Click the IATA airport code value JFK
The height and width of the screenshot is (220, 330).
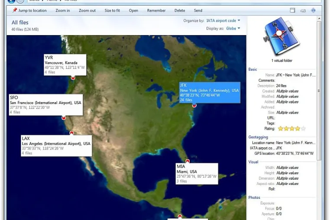click(279, 148)
